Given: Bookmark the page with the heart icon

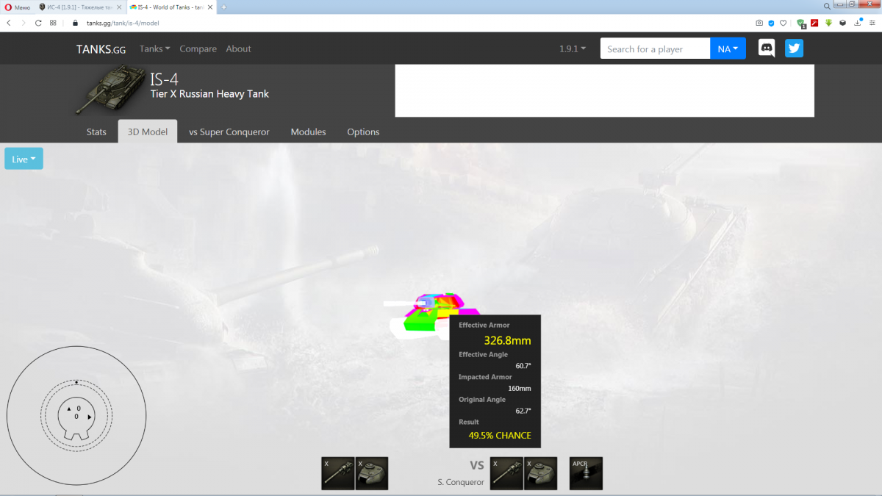Looking at the screenshot, I should click(x=783, y=23).
